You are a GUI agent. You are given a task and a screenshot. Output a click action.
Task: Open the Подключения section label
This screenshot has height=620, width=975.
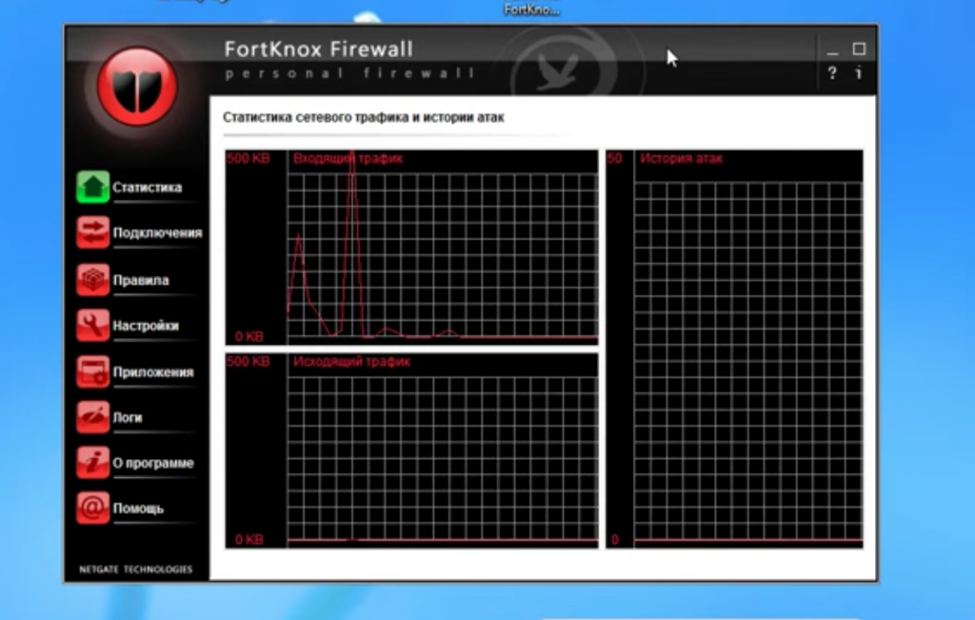point(157,232)
